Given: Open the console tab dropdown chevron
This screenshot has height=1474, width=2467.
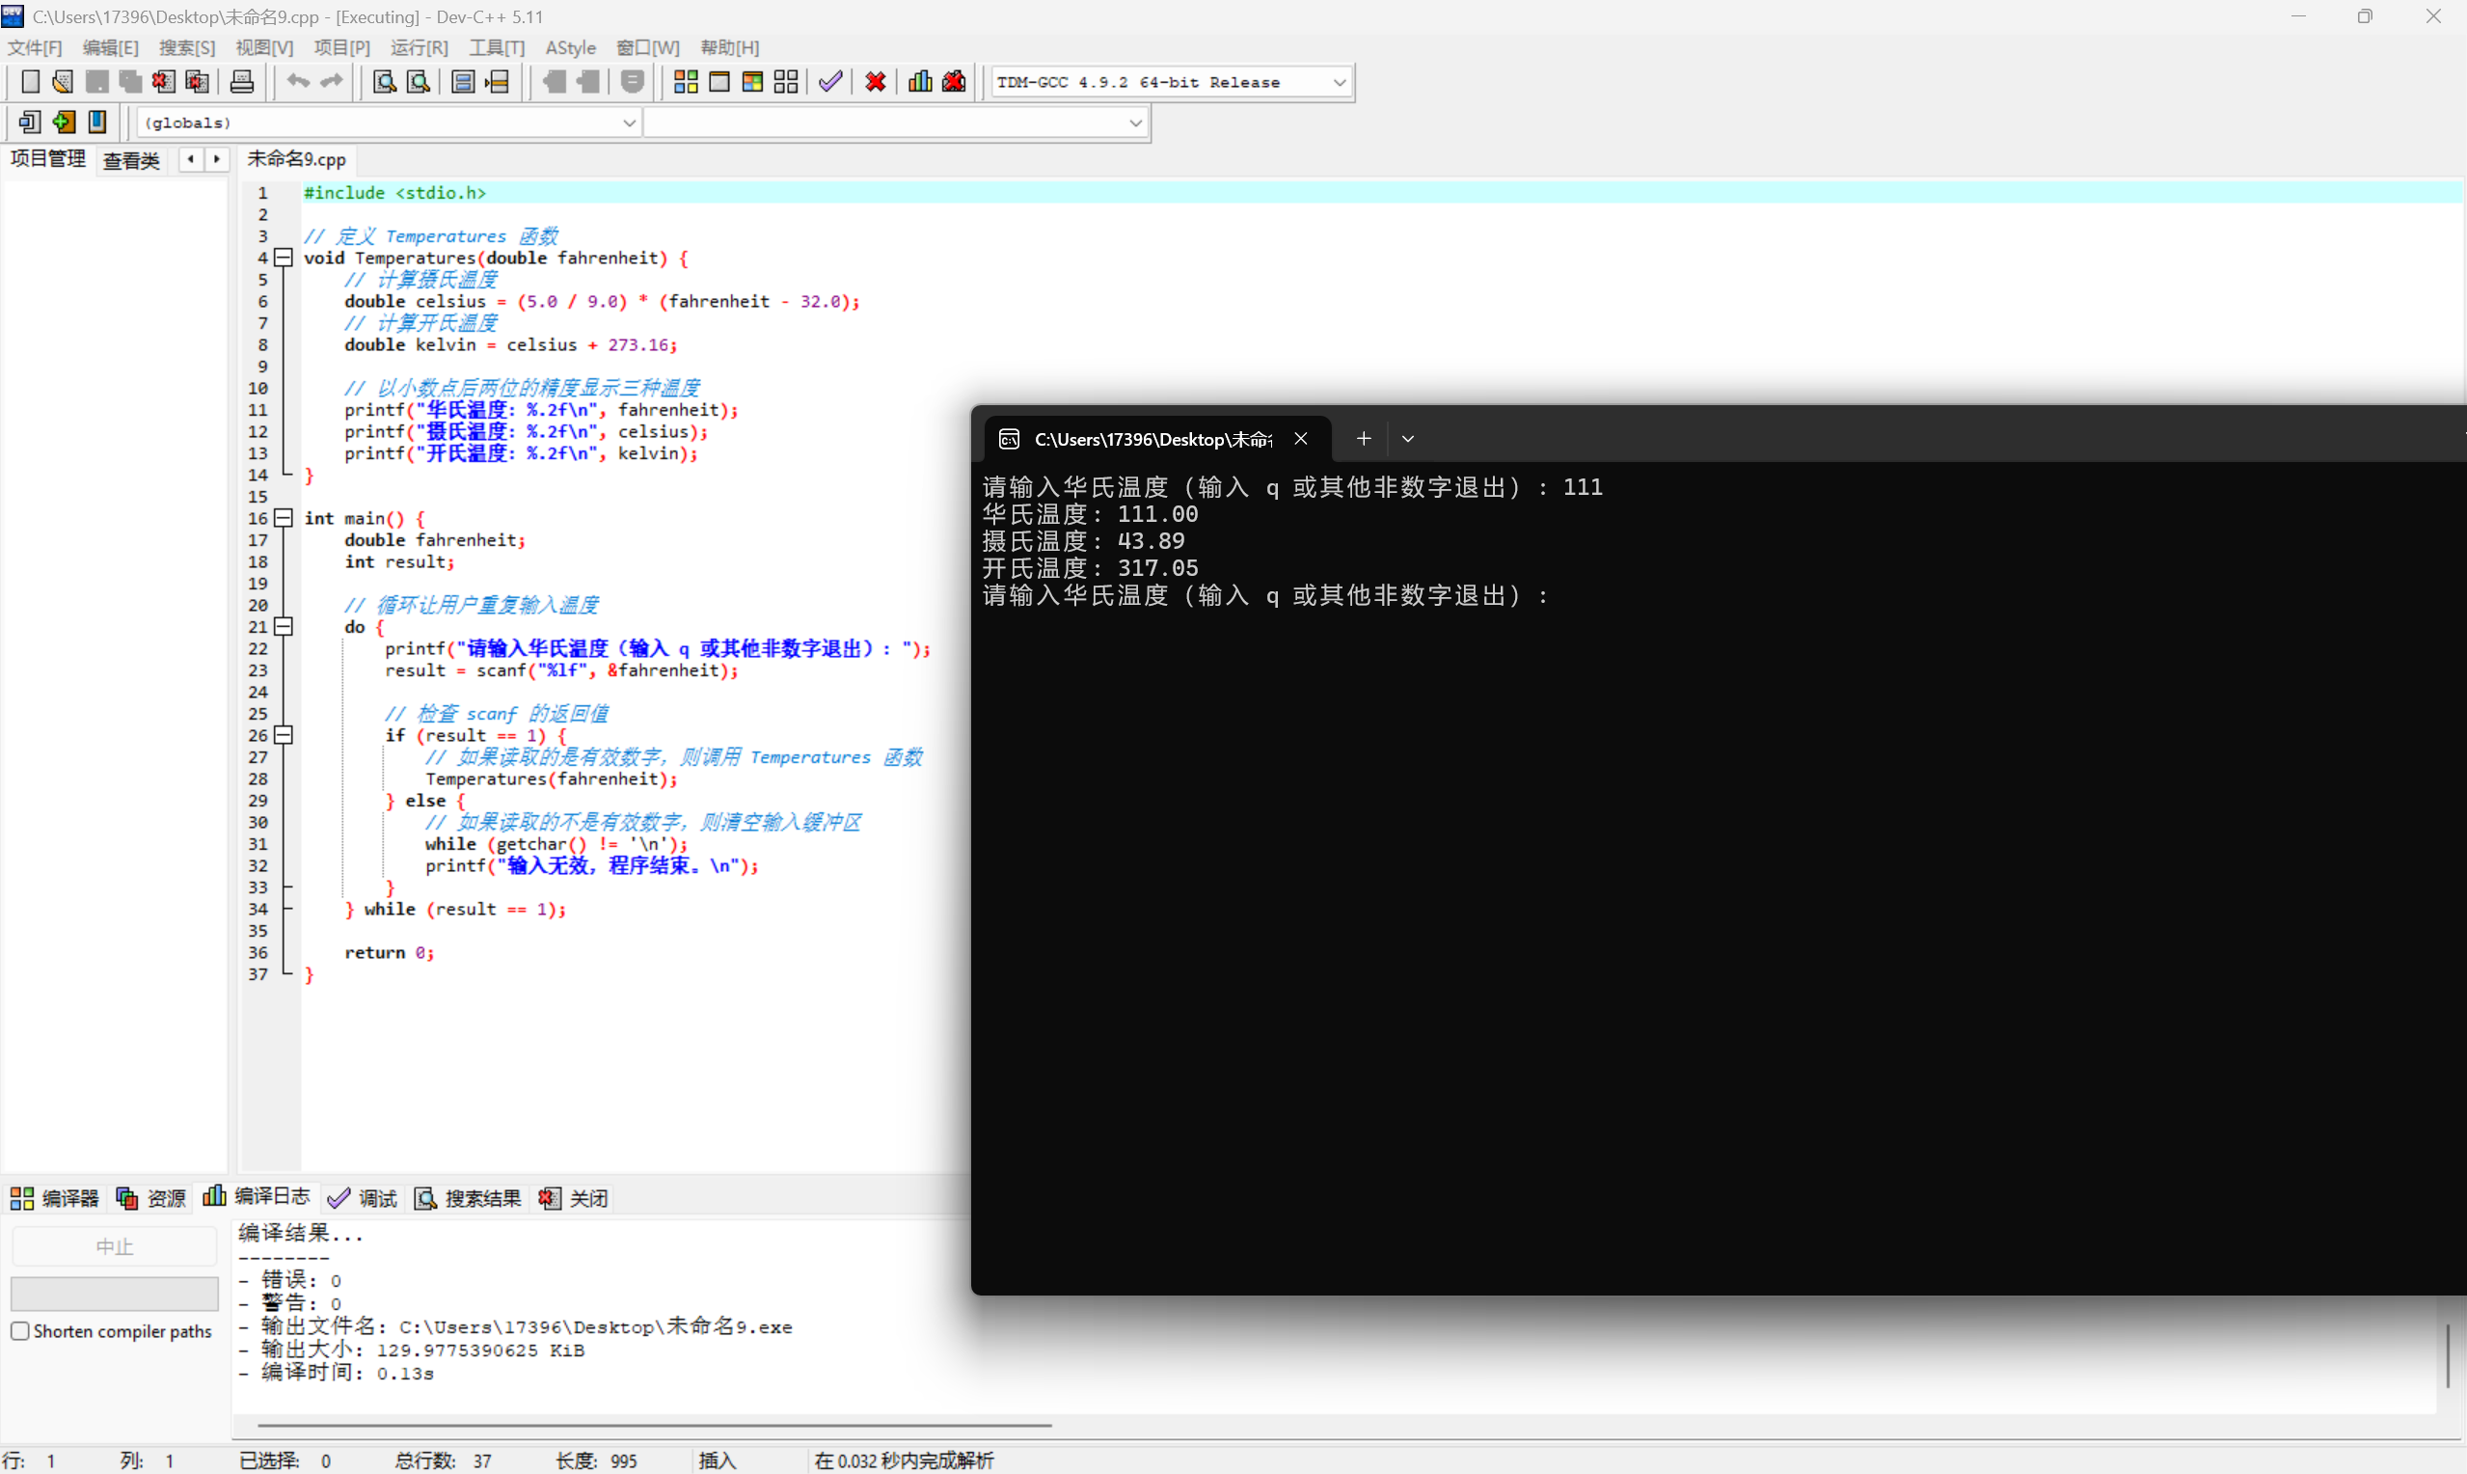Looking at the screenshot, I should tap(1407, 439).
